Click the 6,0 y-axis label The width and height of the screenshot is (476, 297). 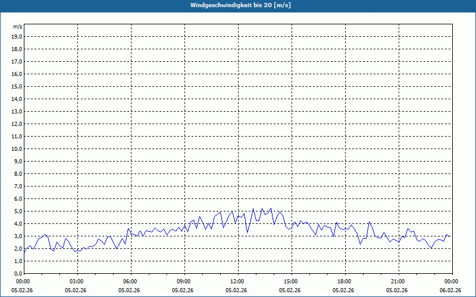18,199
